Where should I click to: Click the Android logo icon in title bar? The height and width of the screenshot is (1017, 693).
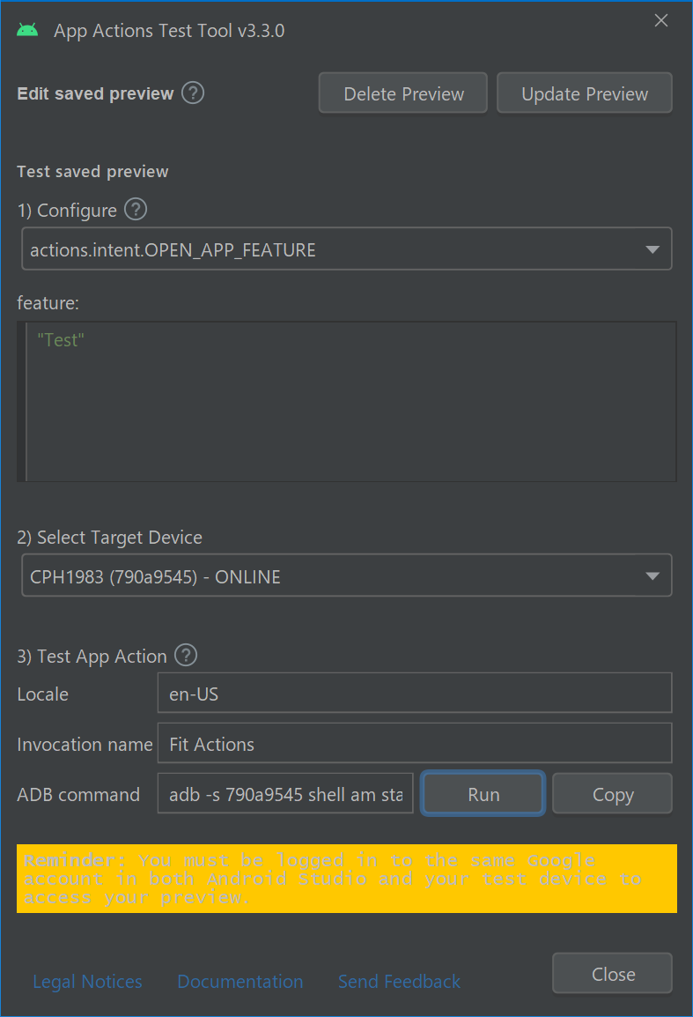click(27, 30)
